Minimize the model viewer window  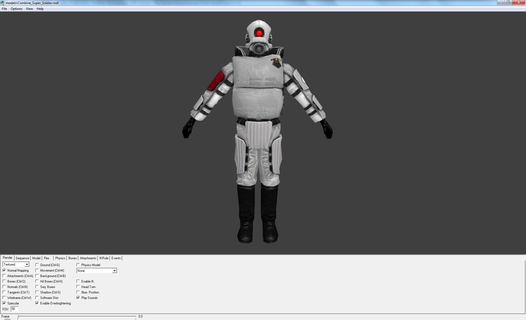coord(501,2)
